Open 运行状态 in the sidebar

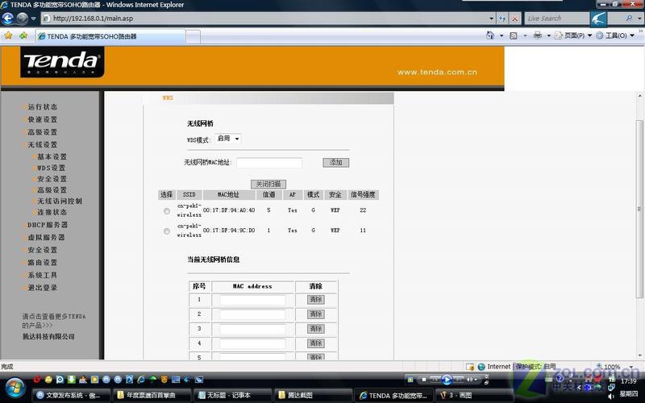click(x=43, y=106)
